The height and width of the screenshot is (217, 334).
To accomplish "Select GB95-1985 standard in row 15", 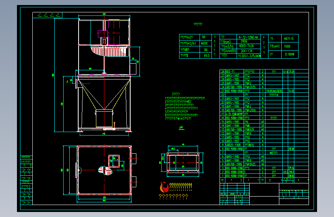I will pos(232,122).
